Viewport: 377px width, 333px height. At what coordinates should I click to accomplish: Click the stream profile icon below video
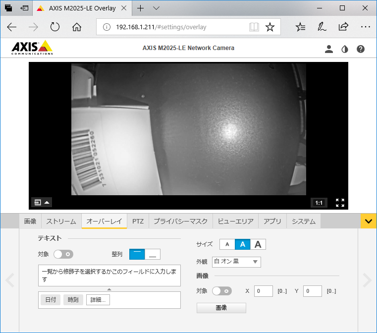[38, 203]
